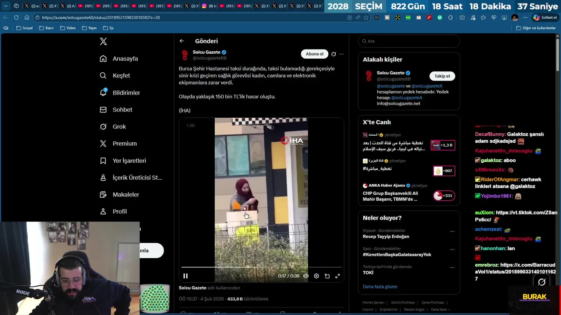Open Bildirimler notifications
The width and height of the screenshot is (561, 315).
coord(120,93)
